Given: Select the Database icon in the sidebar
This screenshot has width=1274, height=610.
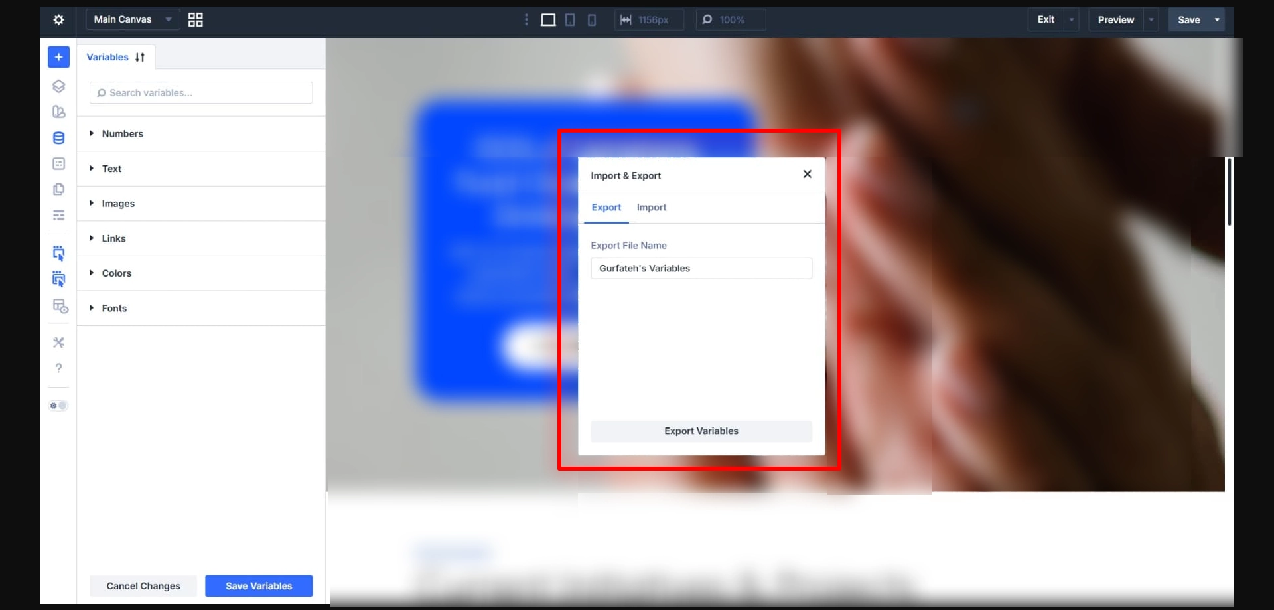Looking at the screenshot, I should pos(58,138).
